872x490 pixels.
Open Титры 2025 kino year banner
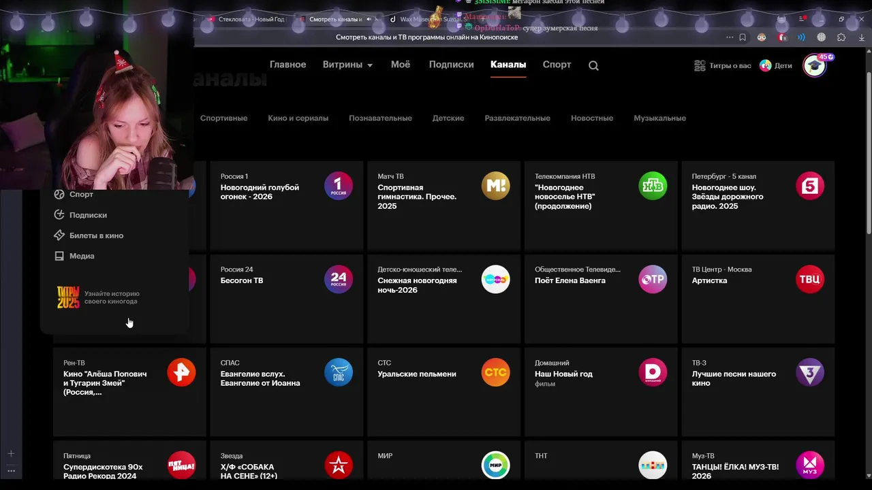(x=99, y=297)
